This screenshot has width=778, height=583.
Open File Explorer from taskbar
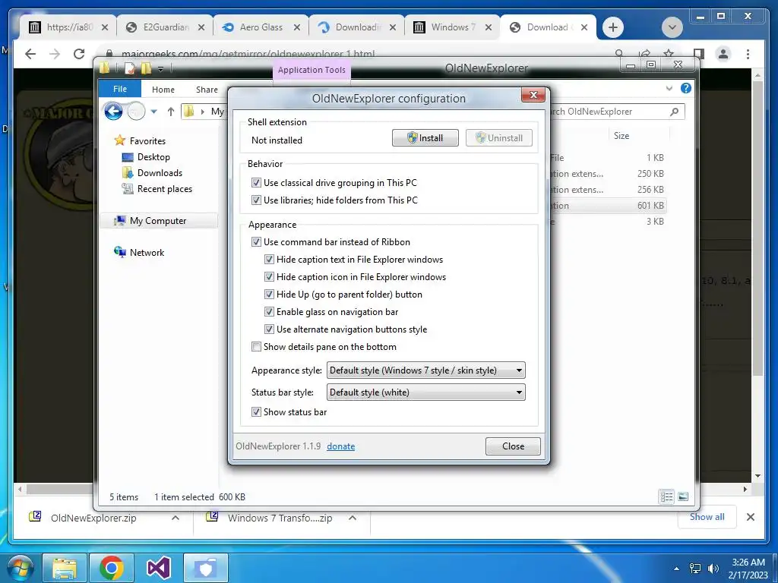pos(65,568)
